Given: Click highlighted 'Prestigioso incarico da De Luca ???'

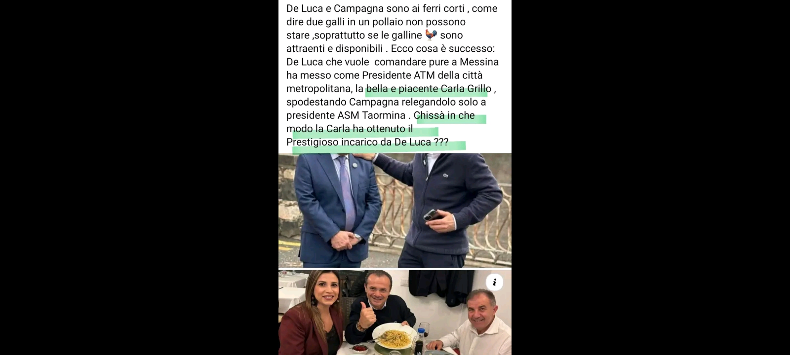Looking at the screenshot, I should coord(367,142).
